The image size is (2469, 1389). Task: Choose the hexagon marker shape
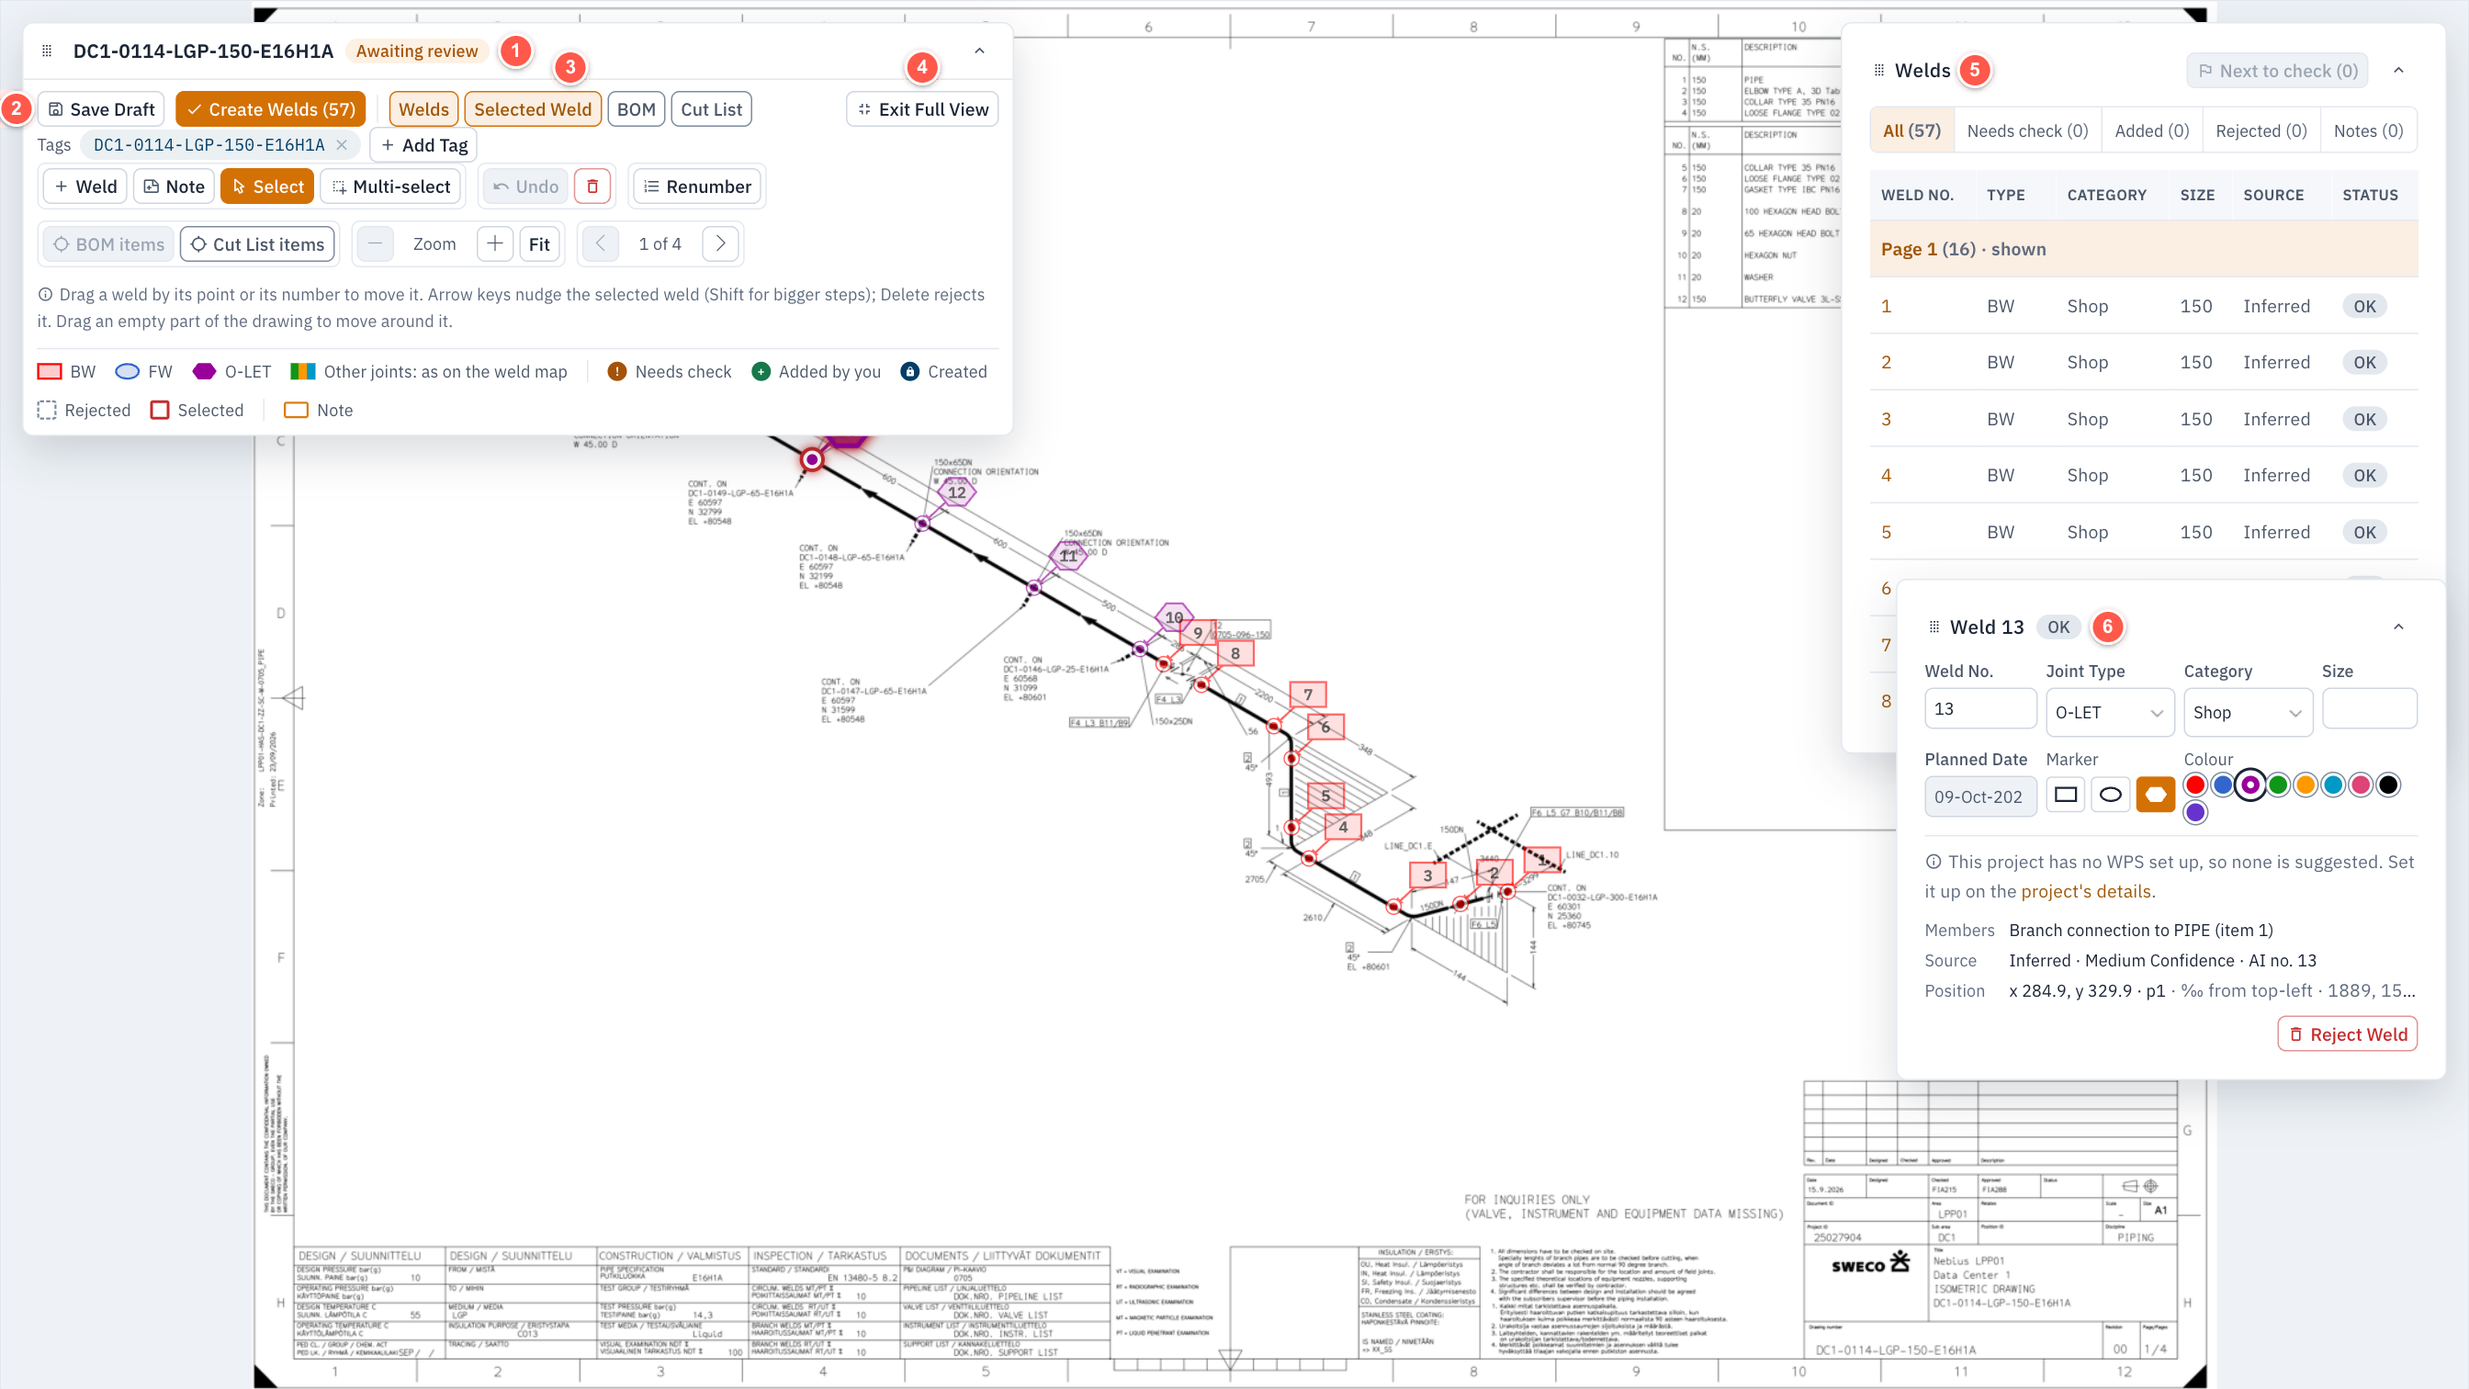[2156, 794]
